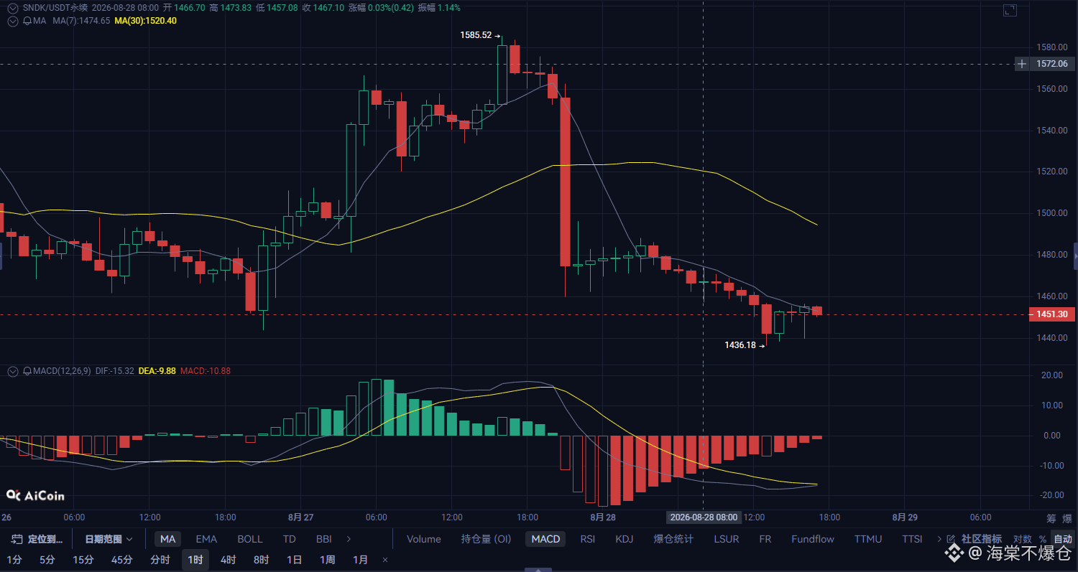Click the MA(7):1474.65 legend value
1078x572 pixels.
81,21
